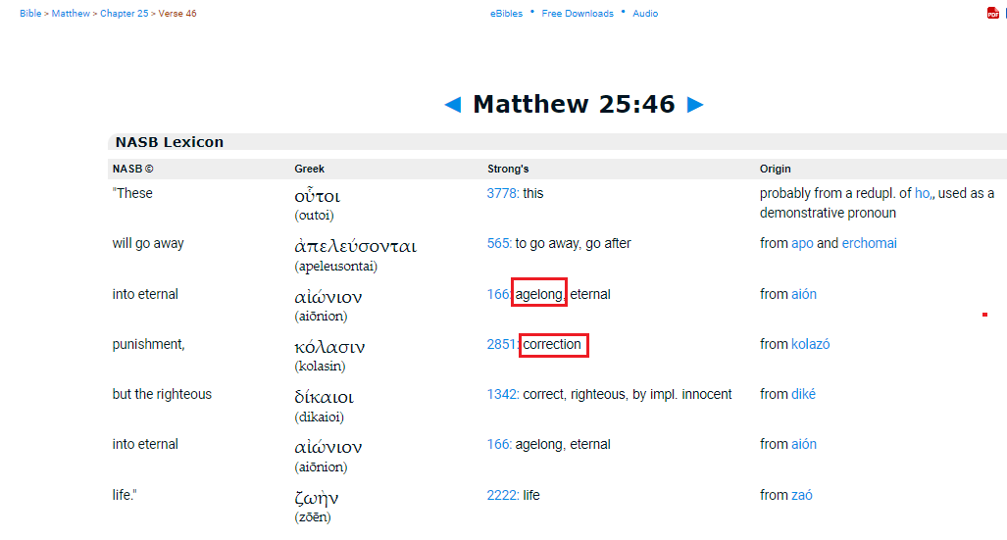Follow the 'kolazó' origin link
The height and width of the screenshot is (540, 1007).
tap(810, 344)
